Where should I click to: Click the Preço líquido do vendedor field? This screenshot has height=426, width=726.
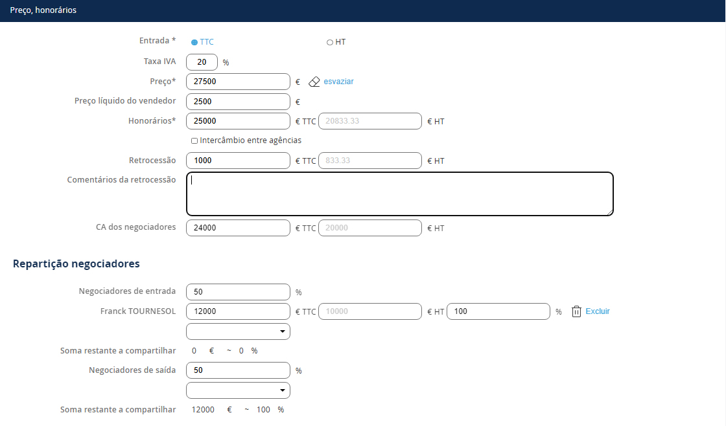(238, 102)
